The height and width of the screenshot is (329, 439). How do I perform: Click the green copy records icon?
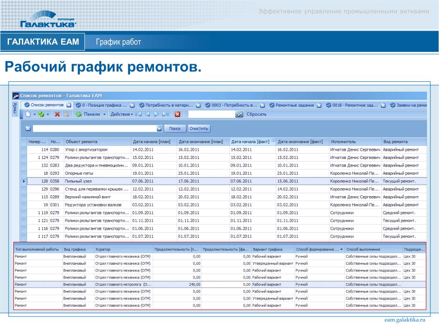coord(42,114)
